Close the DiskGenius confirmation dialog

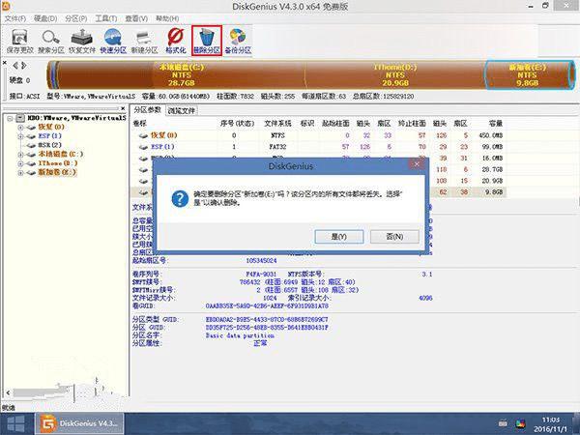tap(418, 164)
